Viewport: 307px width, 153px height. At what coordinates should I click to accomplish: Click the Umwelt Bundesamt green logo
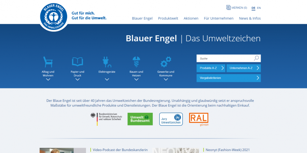click(140, 119)
